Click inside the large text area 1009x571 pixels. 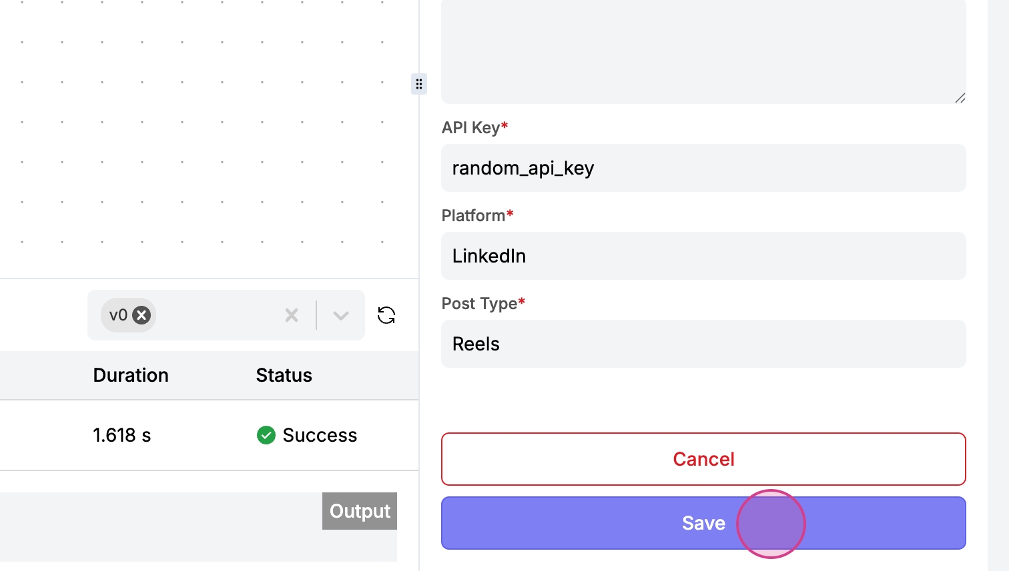tap(703, 47)
